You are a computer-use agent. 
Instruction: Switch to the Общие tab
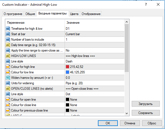(30, 14)
